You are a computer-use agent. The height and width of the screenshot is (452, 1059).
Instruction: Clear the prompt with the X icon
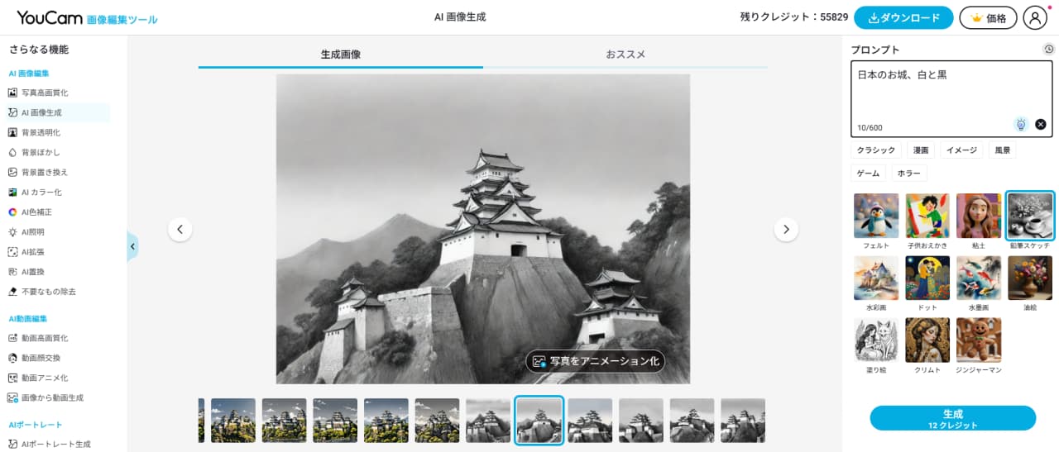pyautogui.click(x=1041, y=125)
